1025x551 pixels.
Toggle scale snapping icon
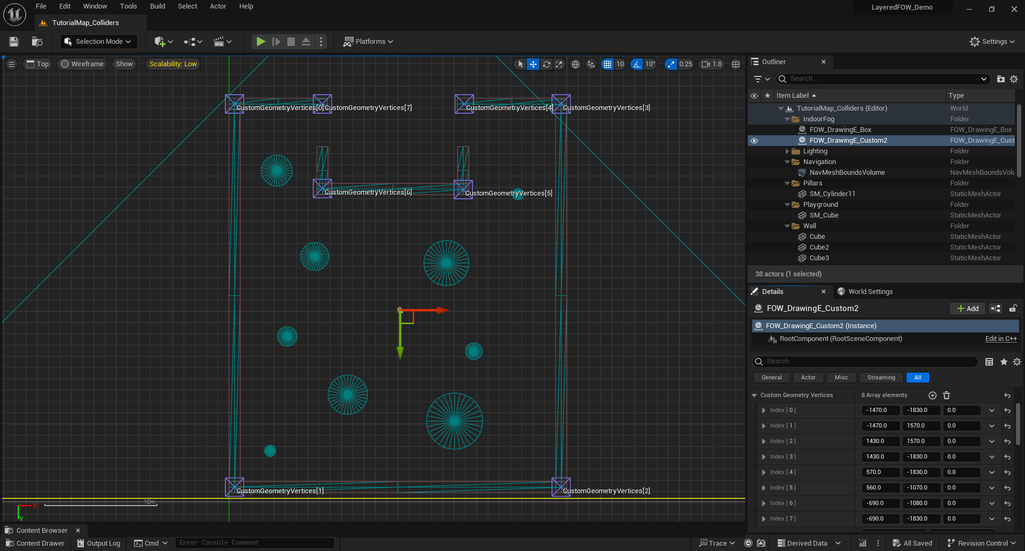671,64
